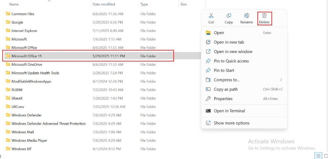Click the Terminal icon in menu

coord(208,111)
